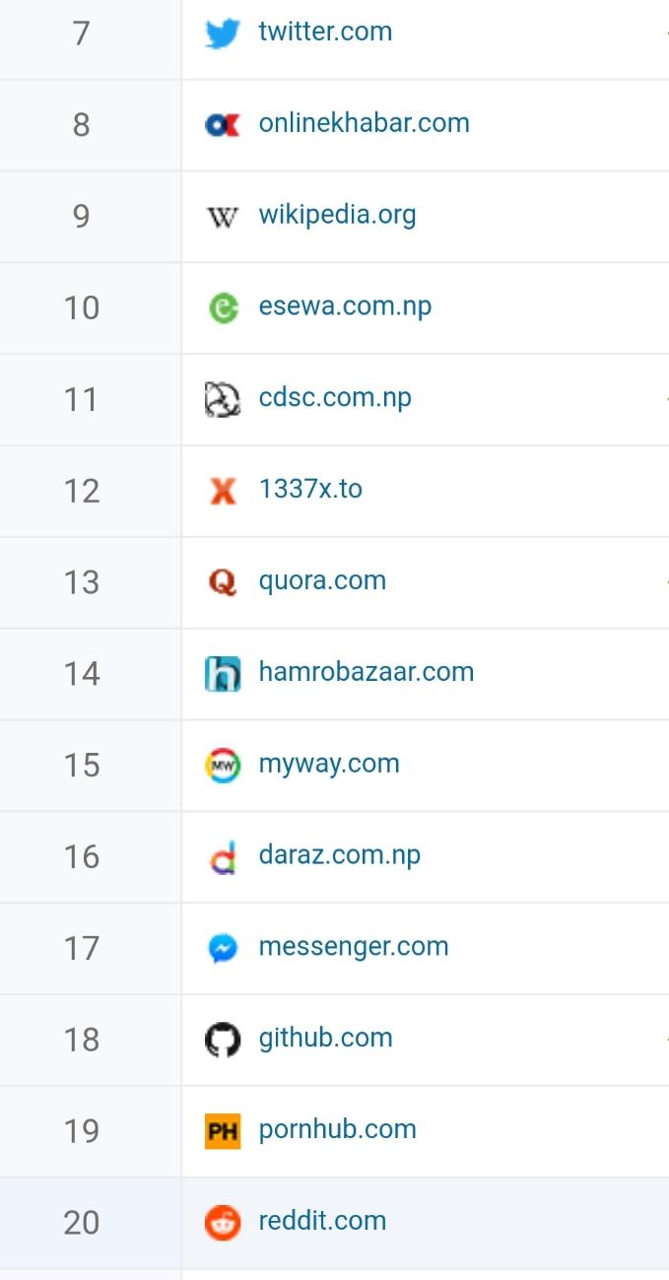Click the Daraz 'd' logo icon
The height and width of the screenshot is (1280, 669).
click(223, 855)
